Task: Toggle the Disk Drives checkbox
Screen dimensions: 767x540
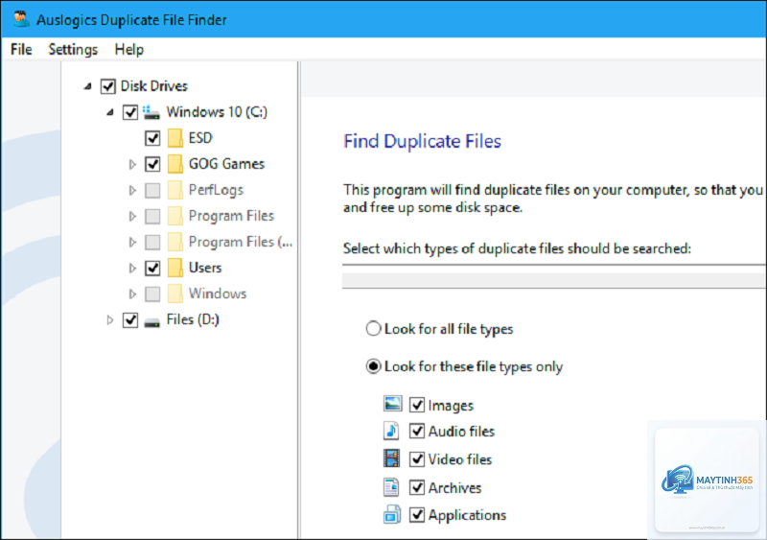Action: (x=107, y=86)
